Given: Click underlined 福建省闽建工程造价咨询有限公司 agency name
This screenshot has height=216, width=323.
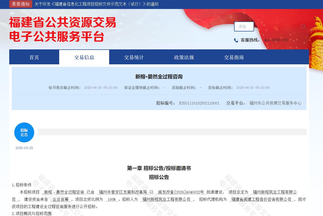Looking at the screenshot, I should pyautogui.click(x=261, y=200).
